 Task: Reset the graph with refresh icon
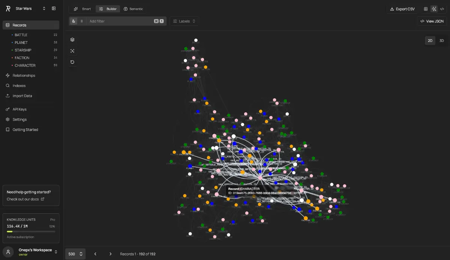coord(72,62)
